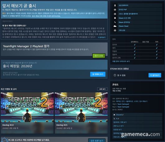Click the 출시 예정일: 2026년 heading
The image size is (165, 142).
[17, 66]
